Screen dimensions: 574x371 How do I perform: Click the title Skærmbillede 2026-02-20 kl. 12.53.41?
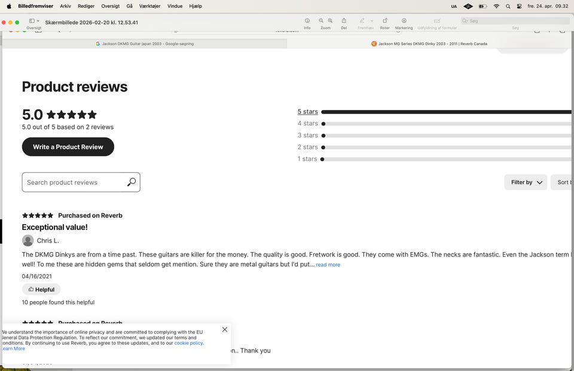point(91,22)
